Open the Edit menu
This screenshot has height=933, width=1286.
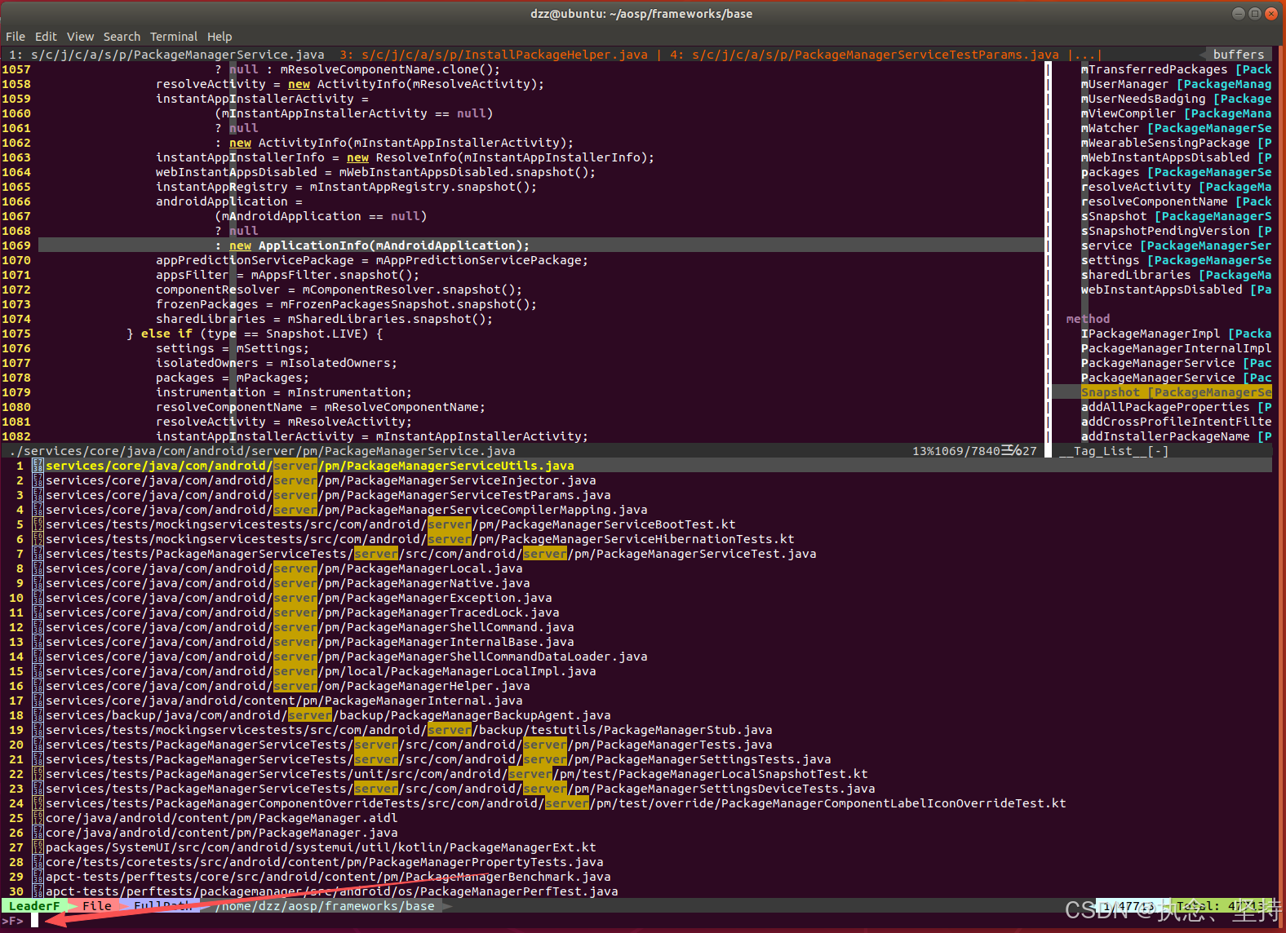click(x=46, y=37)
